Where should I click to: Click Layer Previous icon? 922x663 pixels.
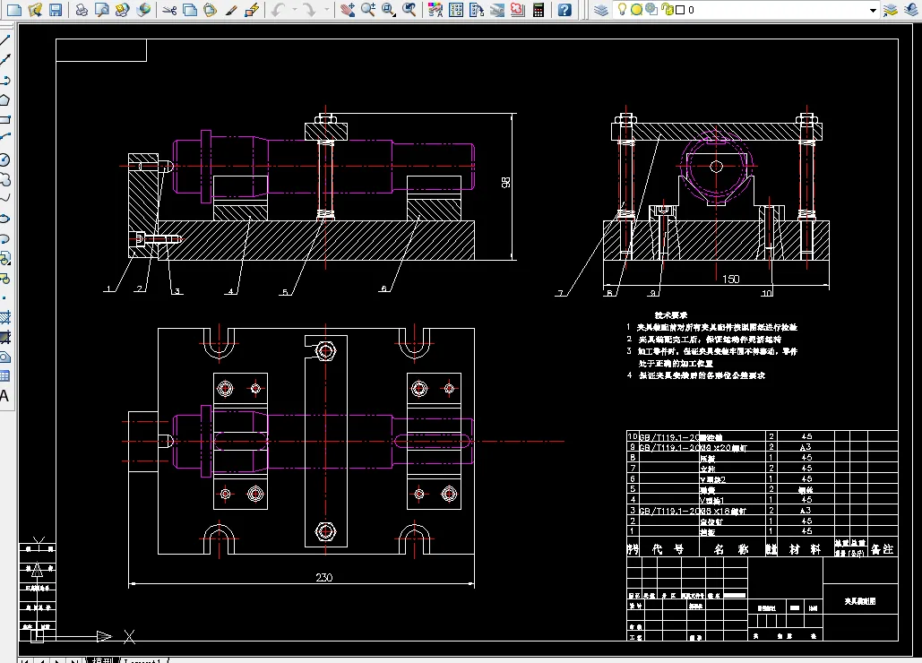click(911, 9)
